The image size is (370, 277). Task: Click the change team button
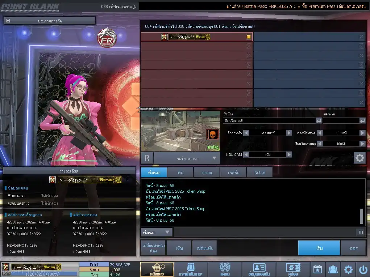pos(205,248)
